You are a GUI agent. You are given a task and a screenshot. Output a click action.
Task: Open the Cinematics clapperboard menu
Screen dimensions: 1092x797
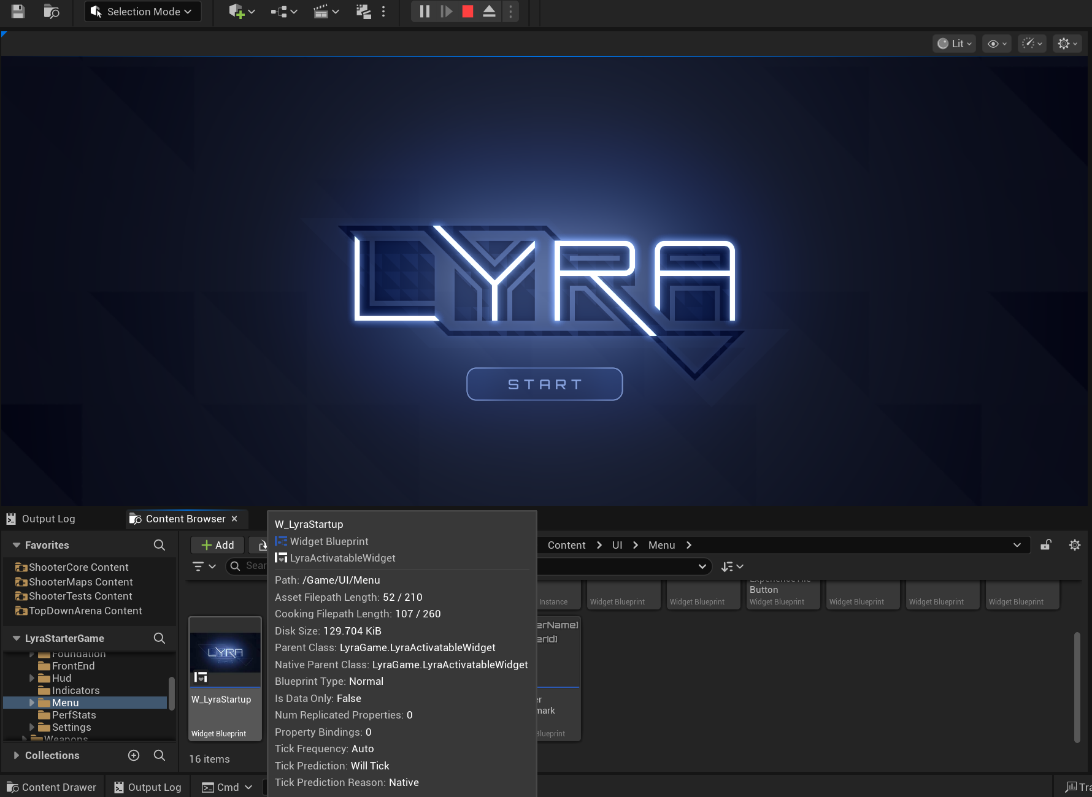point(326,11)
